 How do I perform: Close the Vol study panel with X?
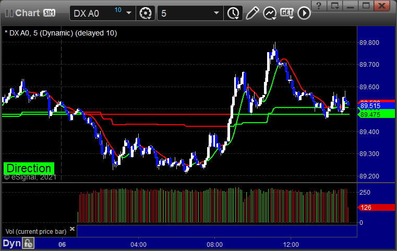pos(72,229)
